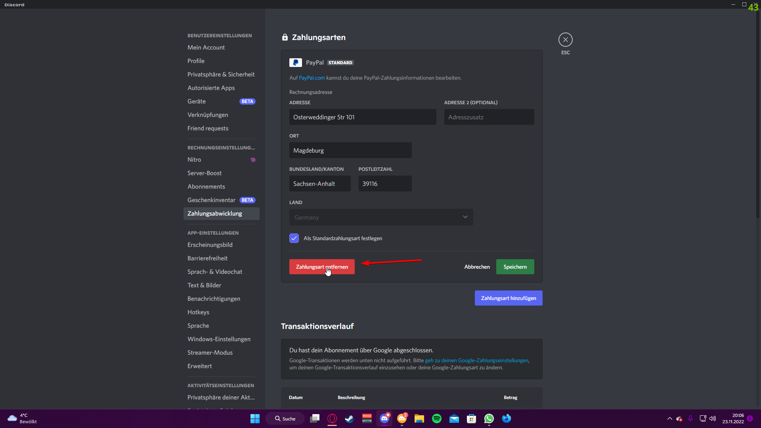Follow the PayPal.com link
Screen dimensions: 761x428
[x=312, y=78]
